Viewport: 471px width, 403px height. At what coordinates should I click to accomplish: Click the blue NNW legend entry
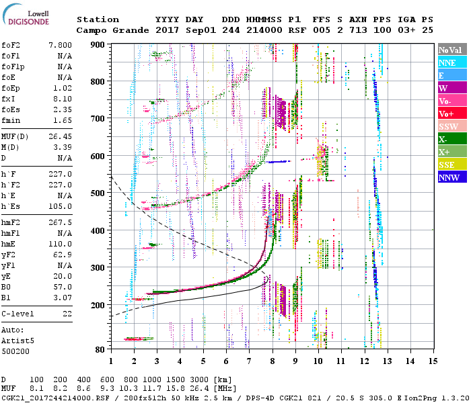(452, 177)
